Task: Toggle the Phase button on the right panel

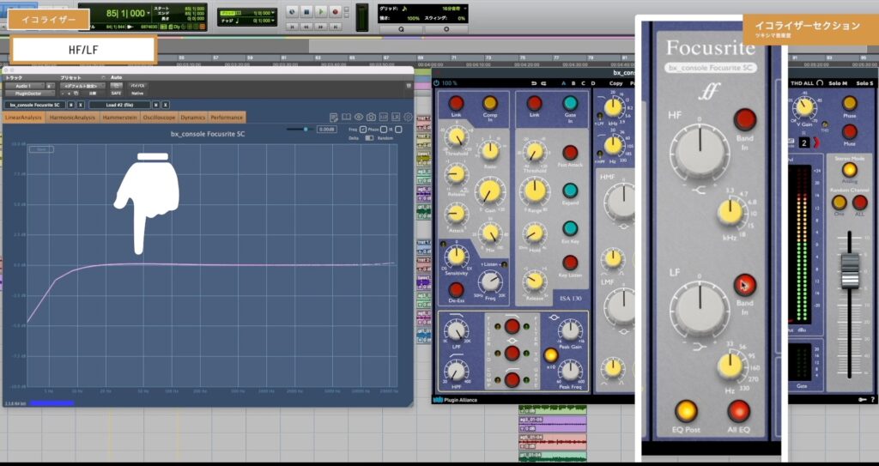Action: (850, 103)
